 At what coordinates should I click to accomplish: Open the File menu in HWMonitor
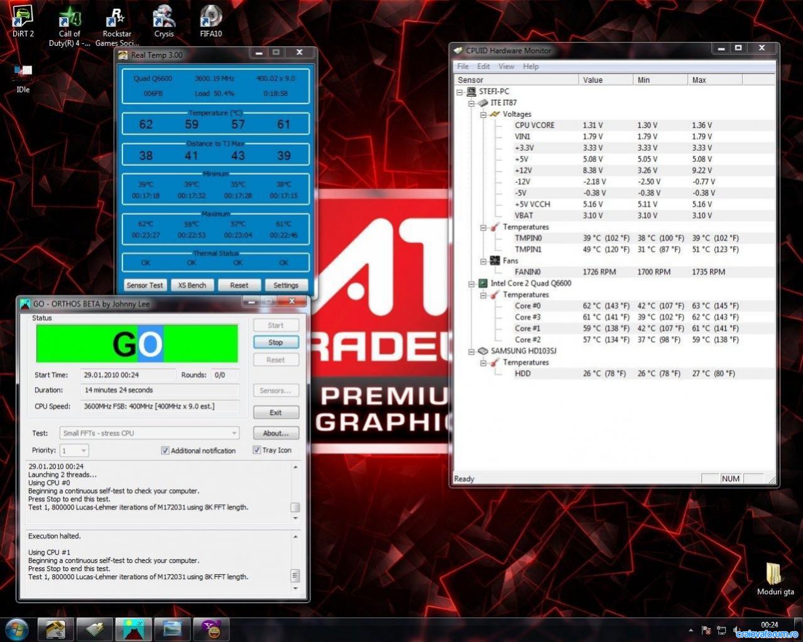tap(463, 67)
